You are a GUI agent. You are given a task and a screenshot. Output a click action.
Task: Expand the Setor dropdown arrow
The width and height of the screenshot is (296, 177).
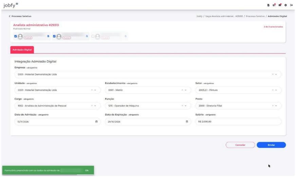[x=276, y=90]
